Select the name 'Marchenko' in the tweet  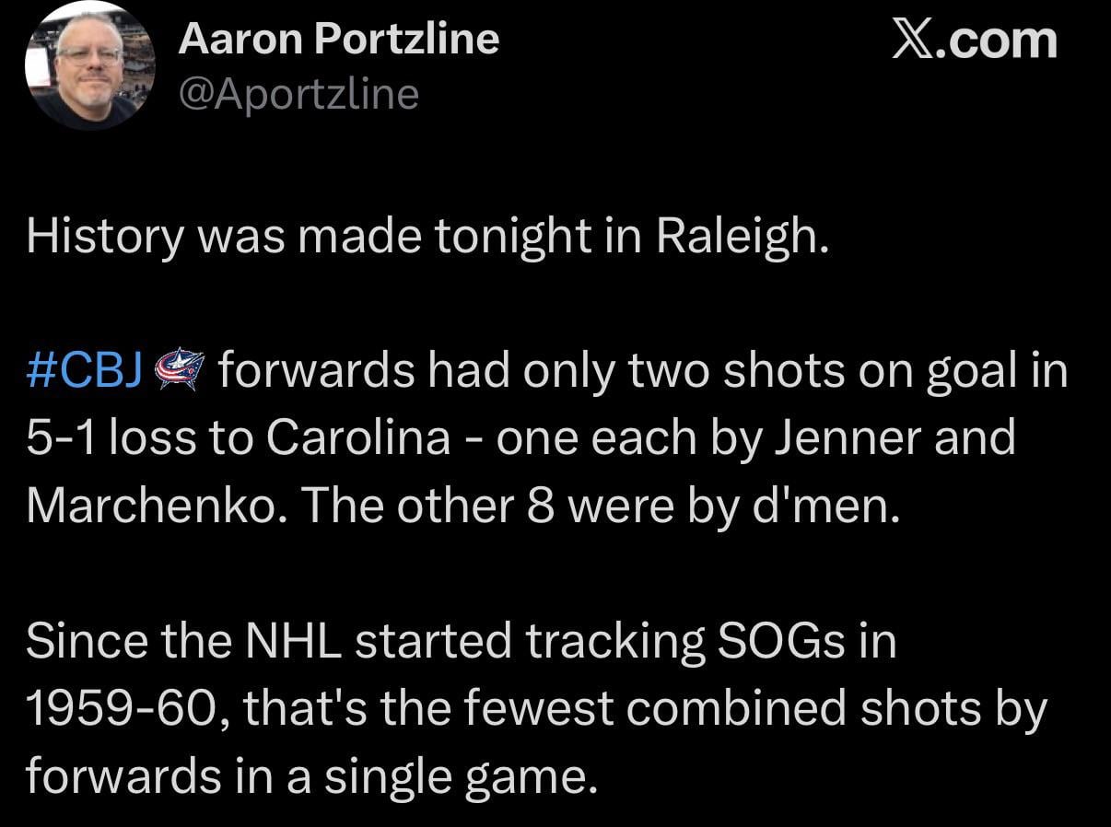(x=152, y=505)
